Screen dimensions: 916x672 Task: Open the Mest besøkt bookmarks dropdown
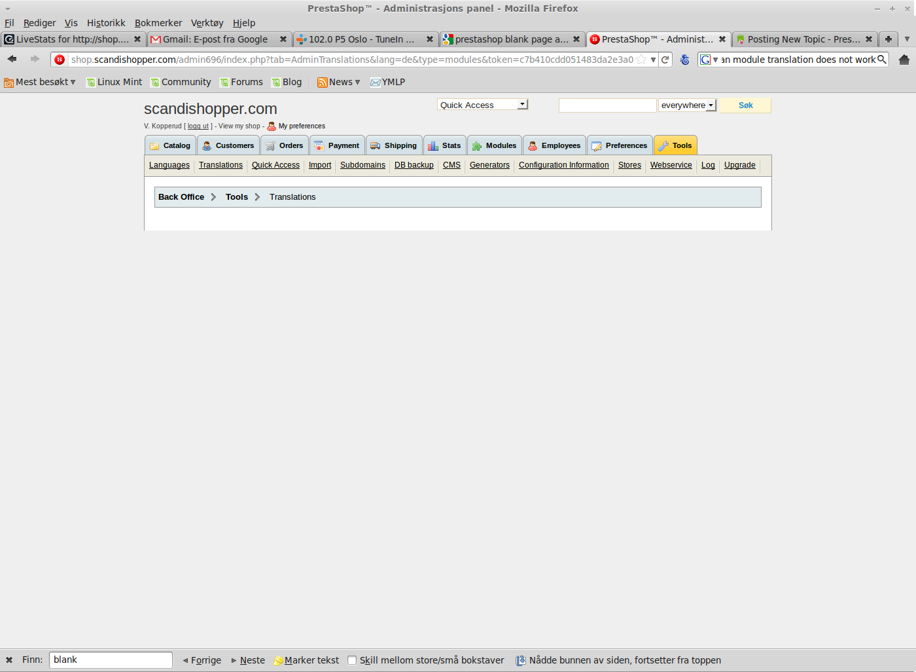(40, 82)
